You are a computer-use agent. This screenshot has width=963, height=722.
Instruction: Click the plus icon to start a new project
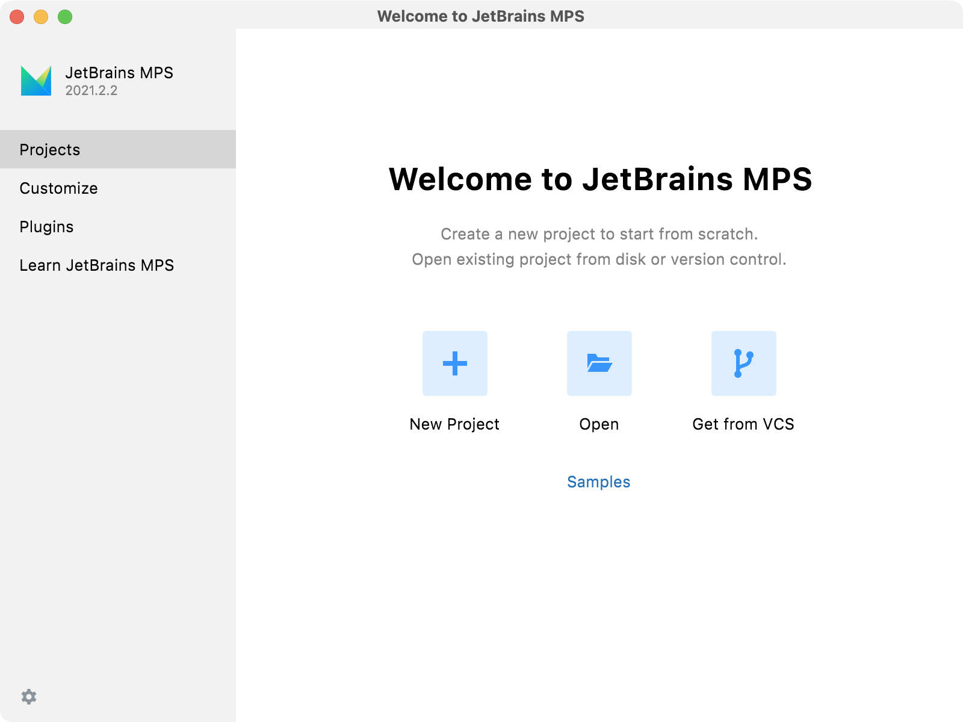(x=454, y=363)
